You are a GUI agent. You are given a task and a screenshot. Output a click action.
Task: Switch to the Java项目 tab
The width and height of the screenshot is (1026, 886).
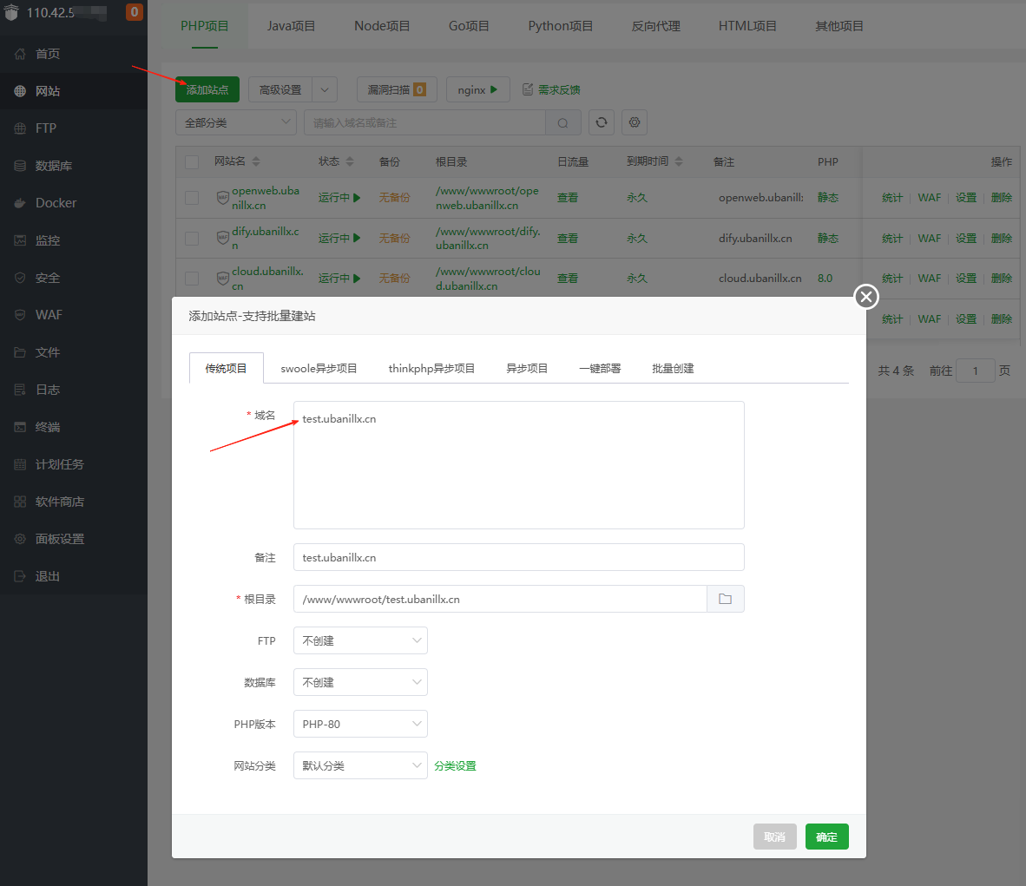pyautogui.click(x=291, y=26)
